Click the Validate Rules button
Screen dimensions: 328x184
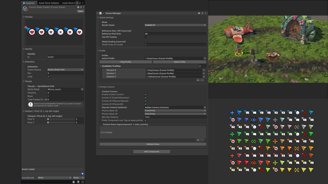coord(153,144)
